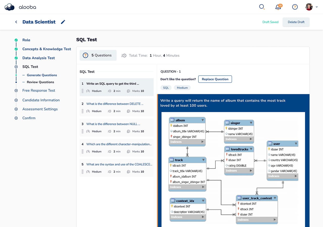
Task: Select the completed Role step circle
Action: point(16,40)
